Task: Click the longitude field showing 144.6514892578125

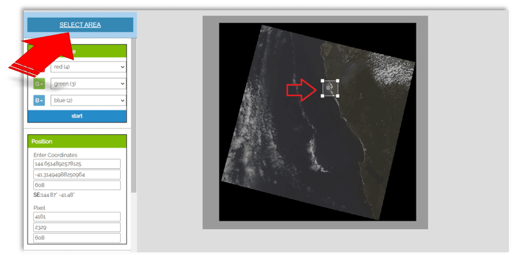Action: tap(77, 164)
